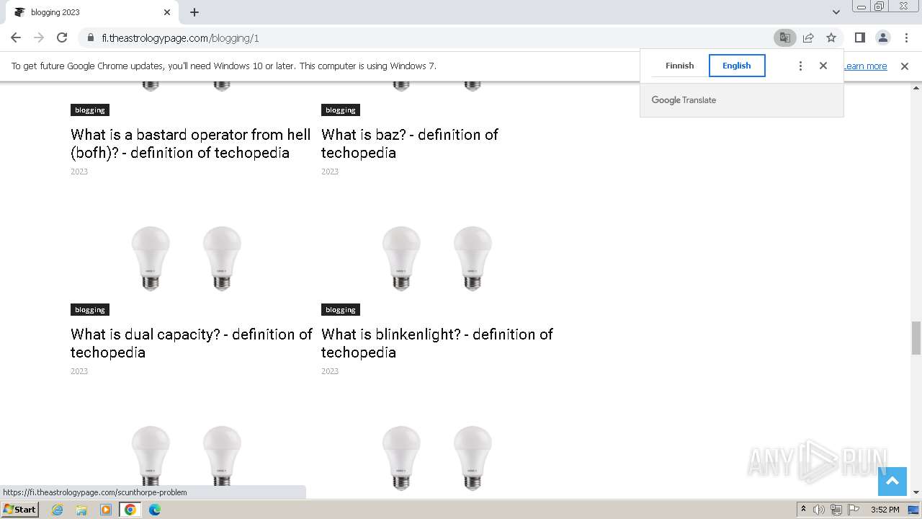This screenshot has height=519, width=922.
Task: Show hidden tray icons arrow
Action: (x=803, y=510)
